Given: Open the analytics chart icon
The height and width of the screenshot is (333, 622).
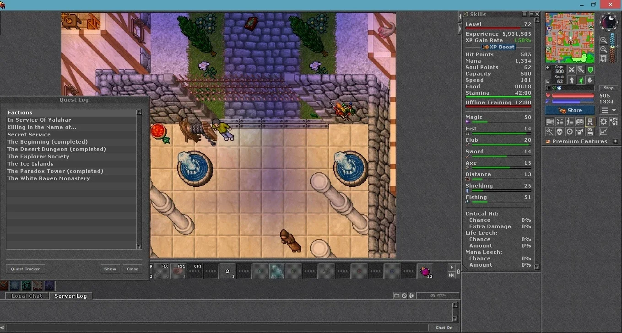Looking at the screenshot, I should pos(603,132).
